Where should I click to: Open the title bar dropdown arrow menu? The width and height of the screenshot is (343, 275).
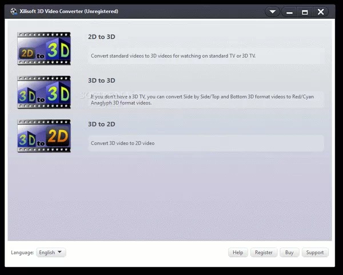[272, 11]
